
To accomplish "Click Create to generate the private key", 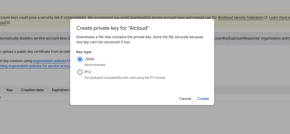I will tap(203, 99).
